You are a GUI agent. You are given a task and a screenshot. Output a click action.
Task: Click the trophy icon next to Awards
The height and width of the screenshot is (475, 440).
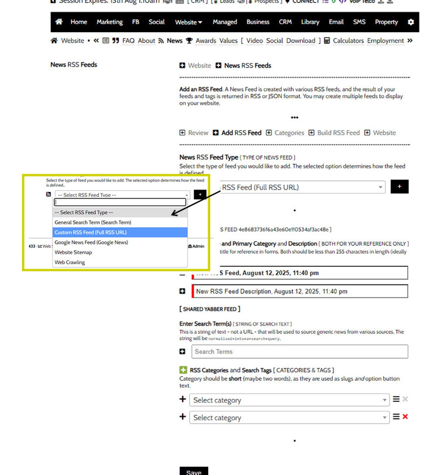(189, 41)
